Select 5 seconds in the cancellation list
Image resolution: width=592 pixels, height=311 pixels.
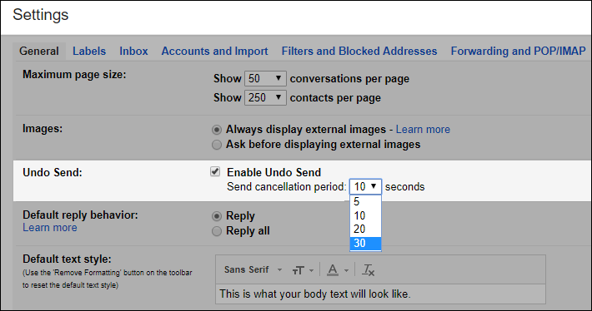pyautogui.click(x=365, y=202)
